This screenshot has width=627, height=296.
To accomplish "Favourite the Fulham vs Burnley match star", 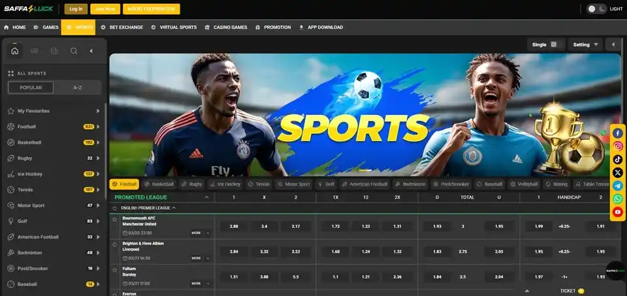I will pyautogui.click(x=115, y=270).
